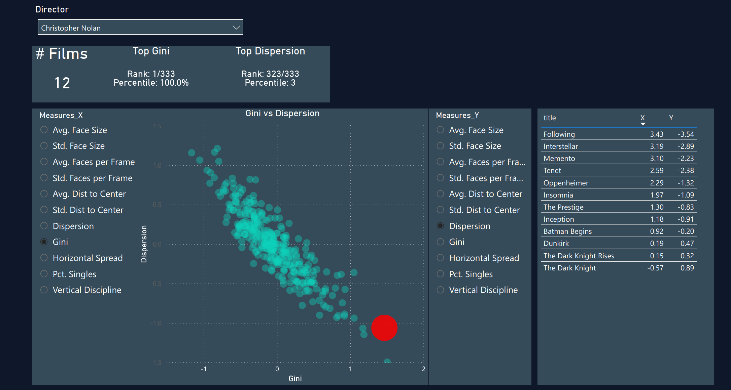Screen dimensions: 731x390
Task: Select Horizontal Spread in Measures_Y
Action: [440, 258]
